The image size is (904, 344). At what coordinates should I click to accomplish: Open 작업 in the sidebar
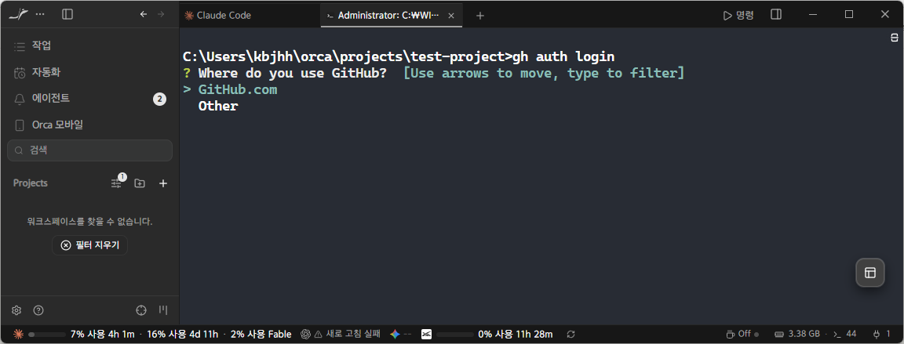pos(89,46)
